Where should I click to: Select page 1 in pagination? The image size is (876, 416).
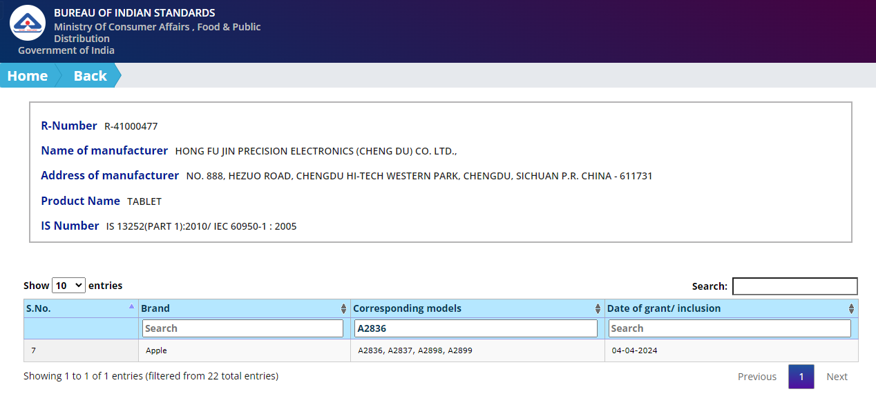(x=801, y=377)
